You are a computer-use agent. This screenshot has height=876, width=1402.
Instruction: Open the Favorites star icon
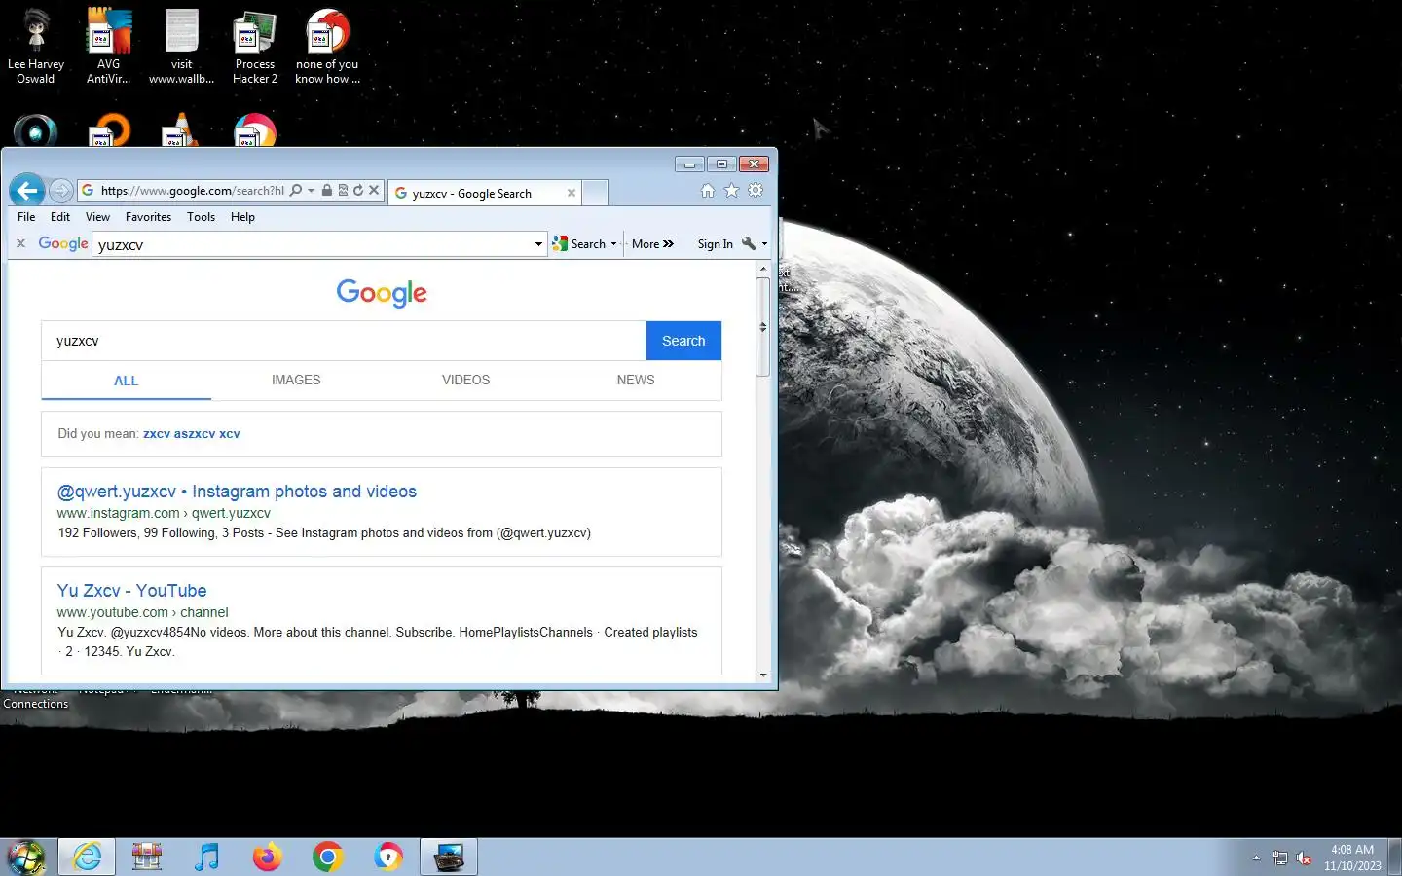731,191
